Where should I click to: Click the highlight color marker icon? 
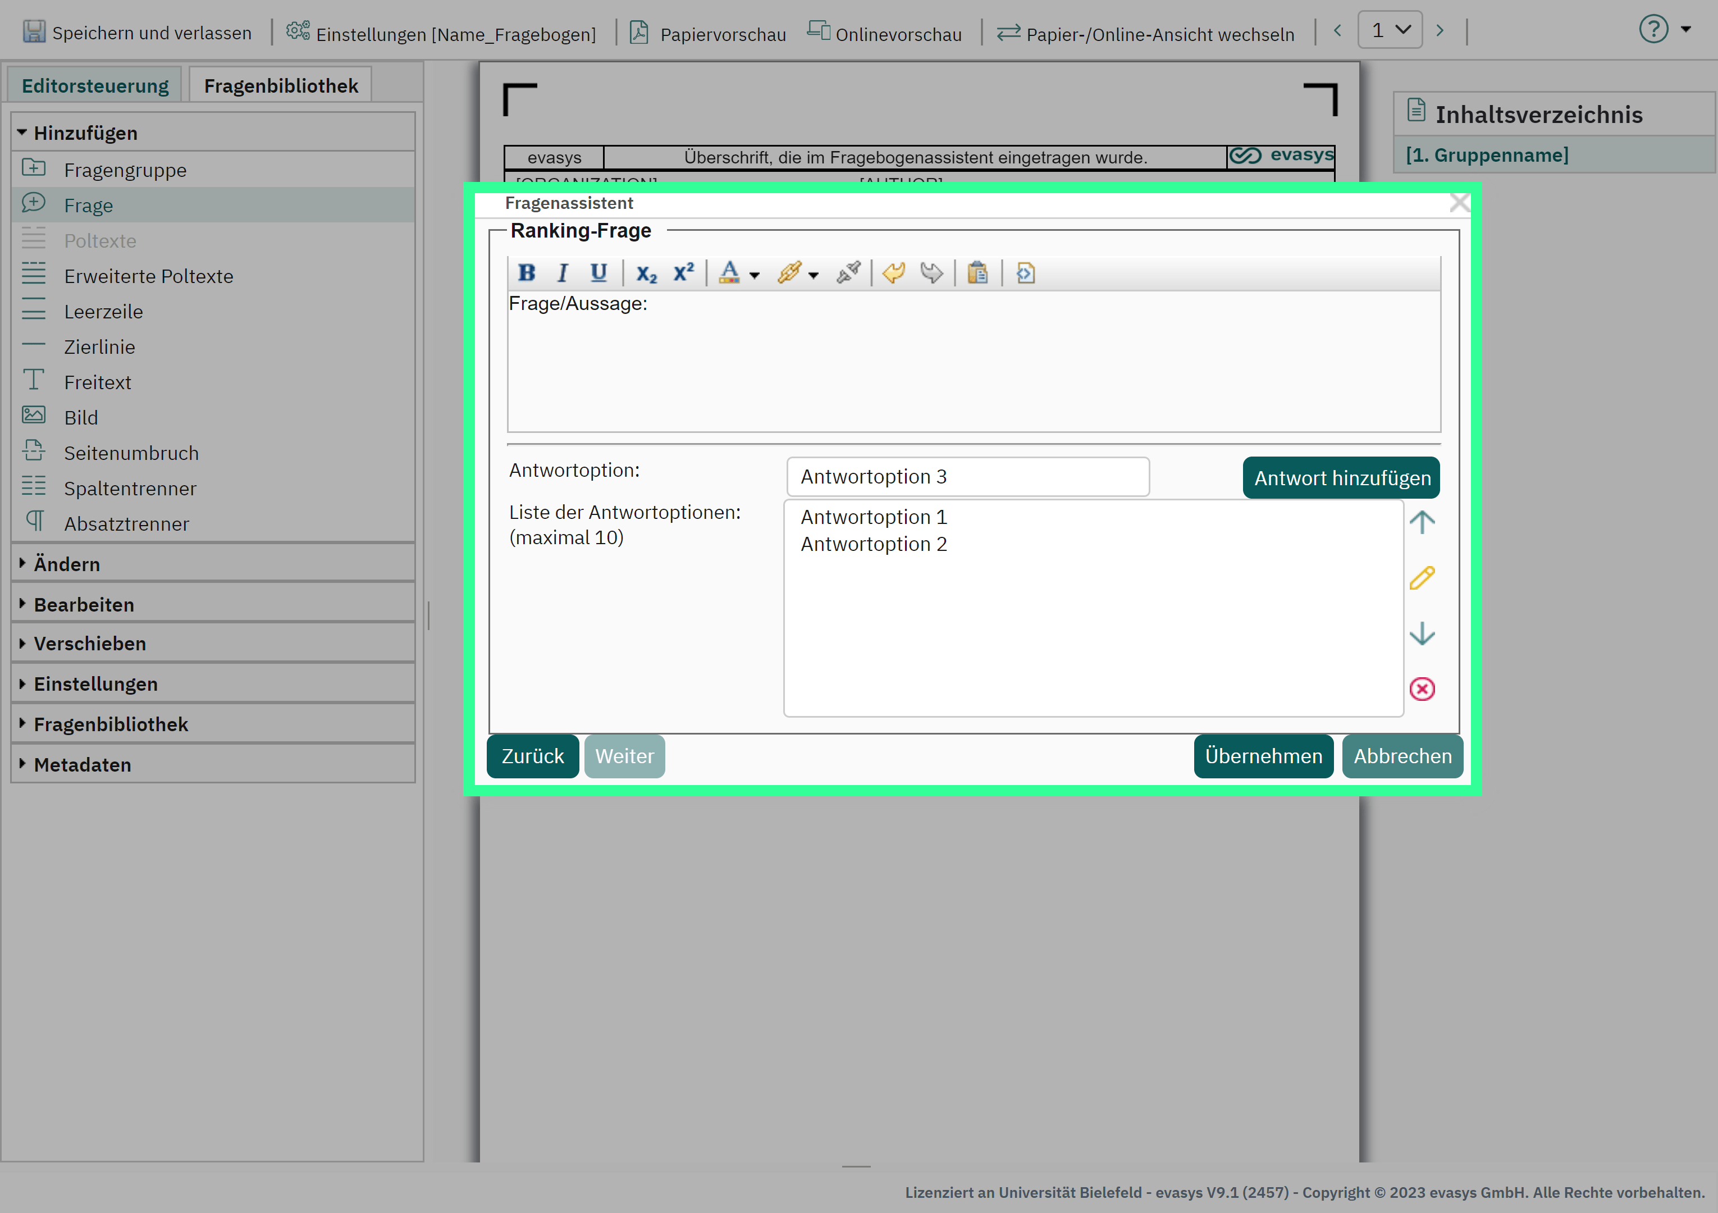[789, 273]
